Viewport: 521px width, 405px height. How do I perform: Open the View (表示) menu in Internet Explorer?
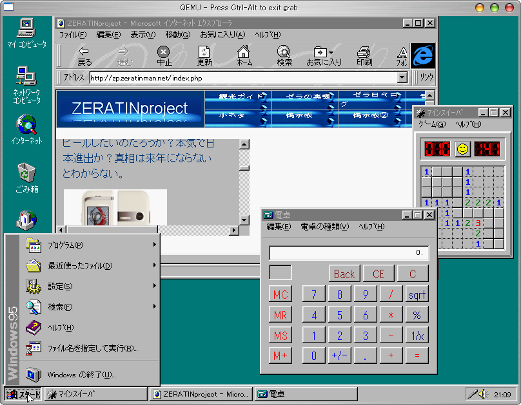[x=143, y=35]
